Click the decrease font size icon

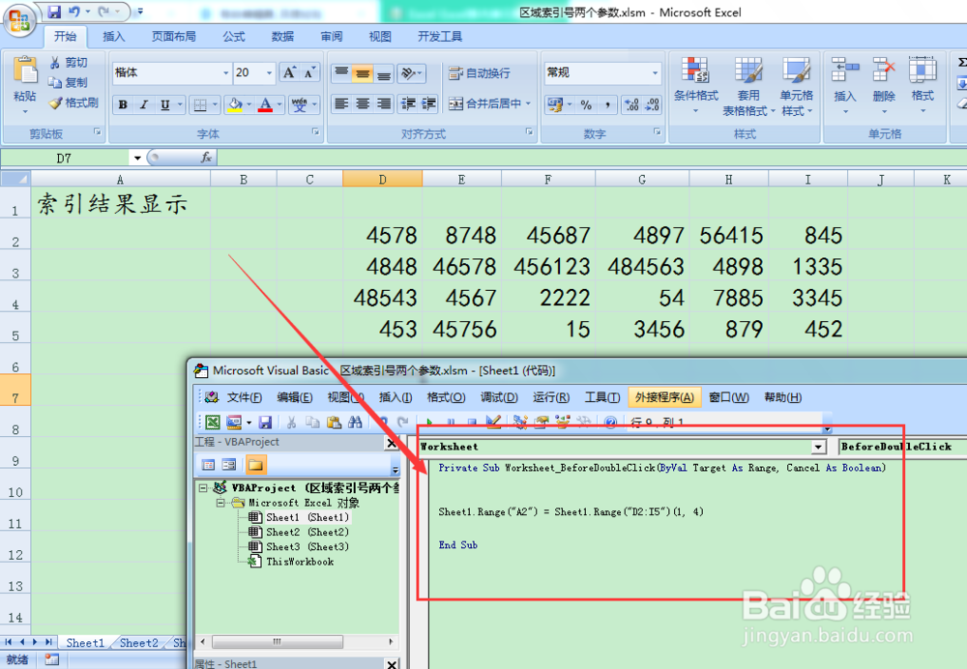pyautogui.click(x=309, y=73)
